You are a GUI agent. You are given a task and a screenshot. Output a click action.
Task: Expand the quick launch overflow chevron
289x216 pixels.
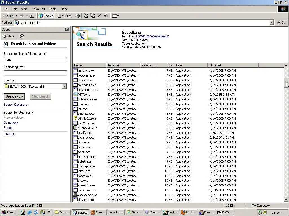[49, 211]
